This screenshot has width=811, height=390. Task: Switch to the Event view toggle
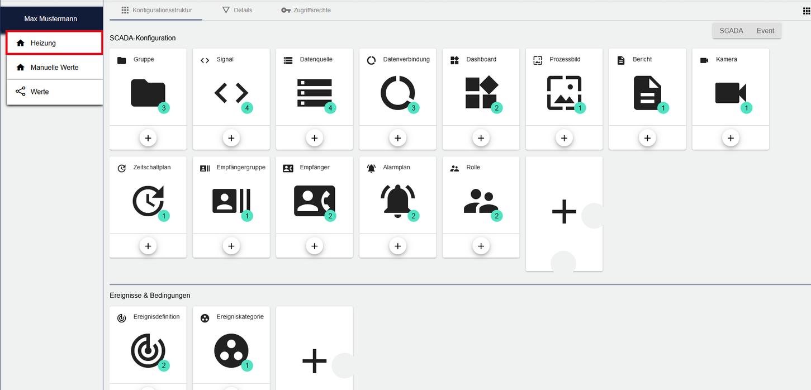pos(765,31)
